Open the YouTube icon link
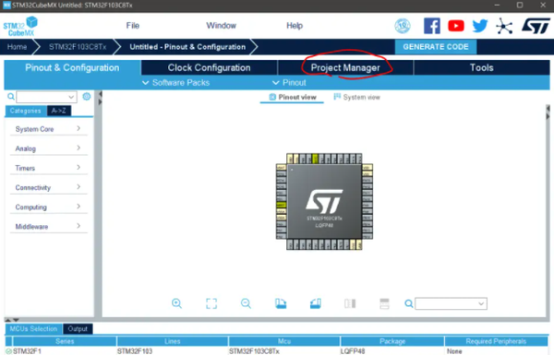Image resolution: width=554 pixels, height=355 pixels. click(456, 26)
